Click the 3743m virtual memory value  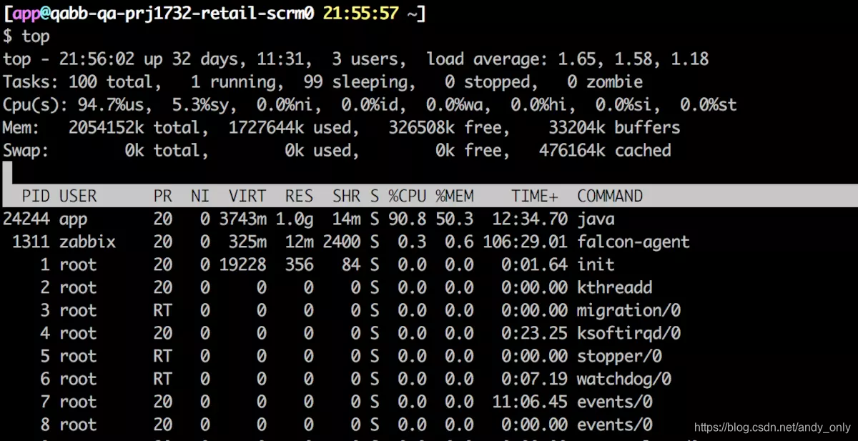242,219
